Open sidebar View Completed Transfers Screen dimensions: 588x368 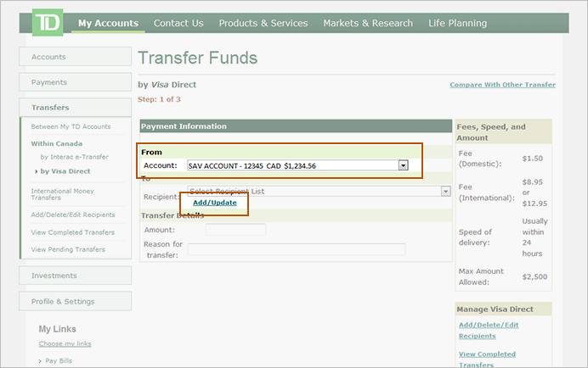pos(73,232)
